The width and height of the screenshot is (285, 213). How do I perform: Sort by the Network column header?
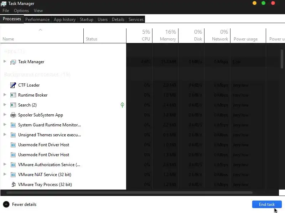tap(217, 36)
